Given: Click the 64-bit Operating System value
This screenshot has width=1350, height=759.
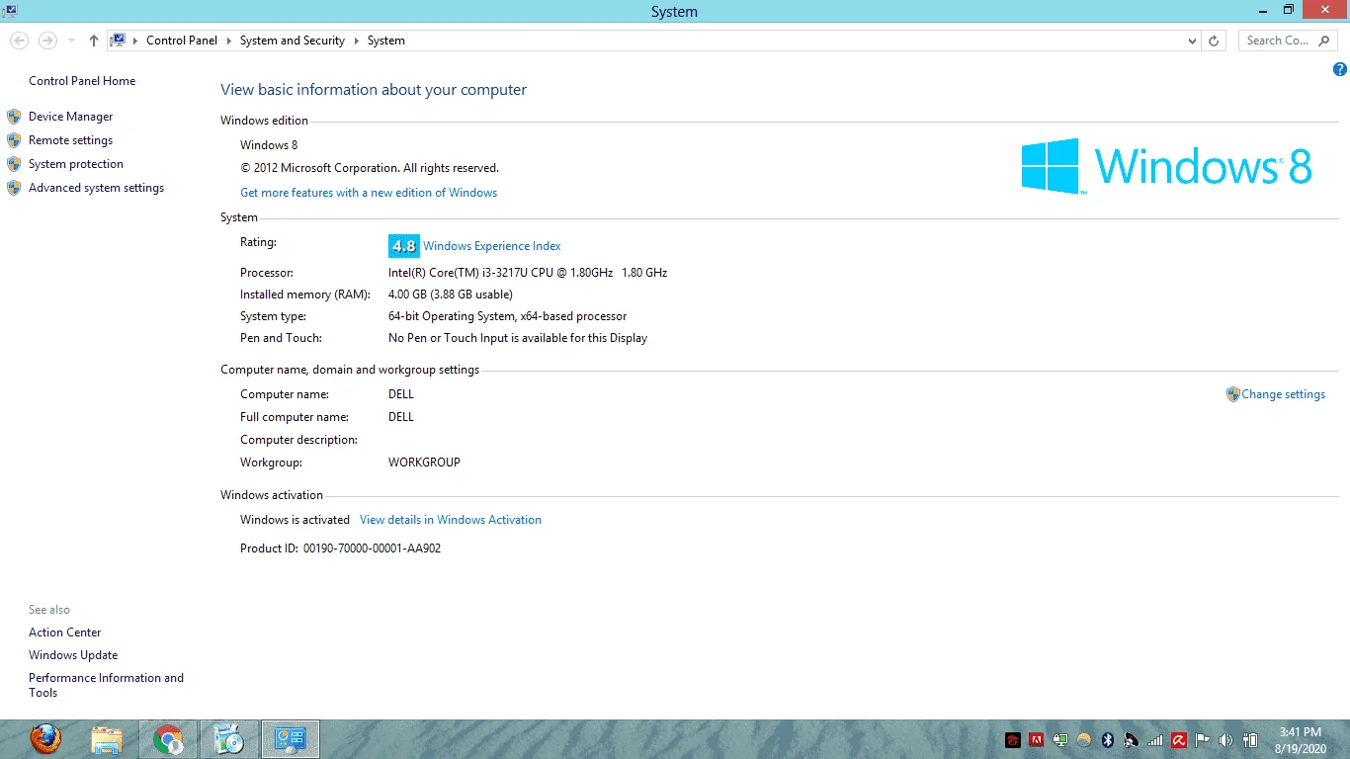Looking at the screenshot, I should click(x=508, y=316).
